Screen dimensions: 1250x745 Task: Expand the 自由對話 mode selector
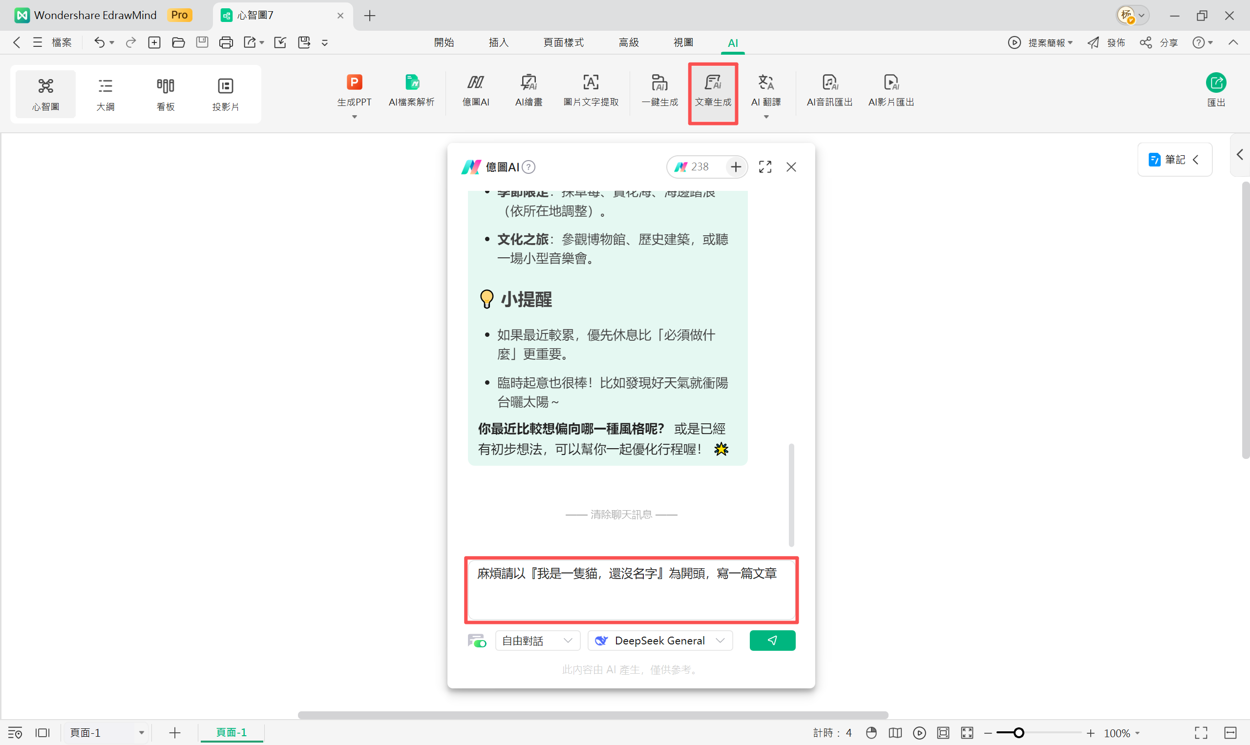pyautogui.click(x=537, y=640)
